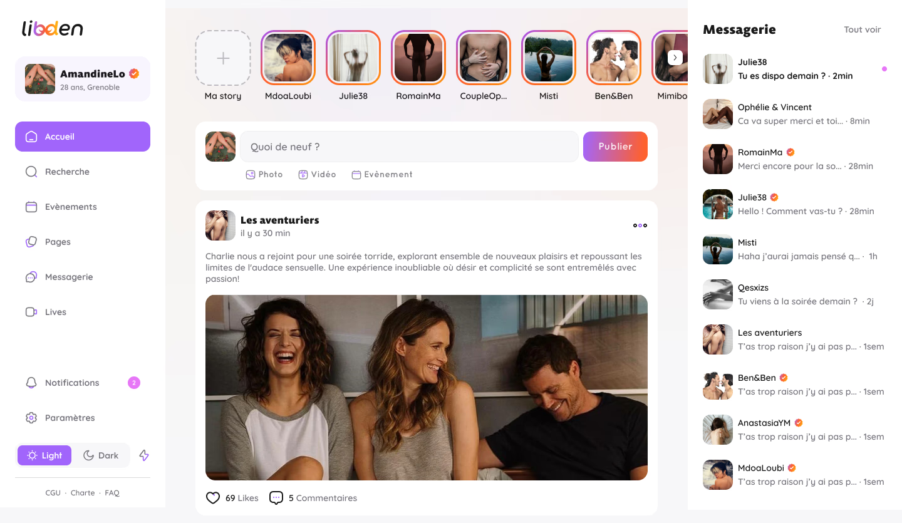902x523 pixels.
Task: Click the lightning bolt icon beside theme switch
Action: pos(144,455)
